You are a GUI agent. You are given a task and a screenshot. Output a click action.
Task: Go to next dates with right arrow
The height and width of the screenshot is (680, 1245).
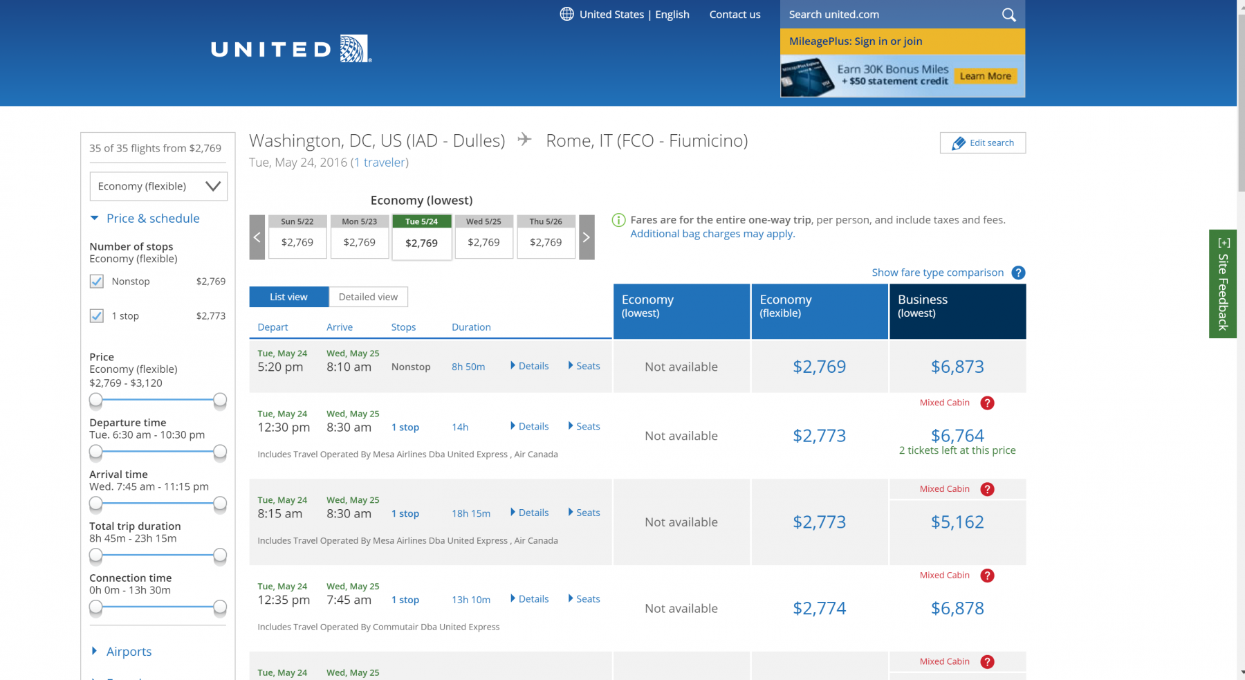[587, 237]
